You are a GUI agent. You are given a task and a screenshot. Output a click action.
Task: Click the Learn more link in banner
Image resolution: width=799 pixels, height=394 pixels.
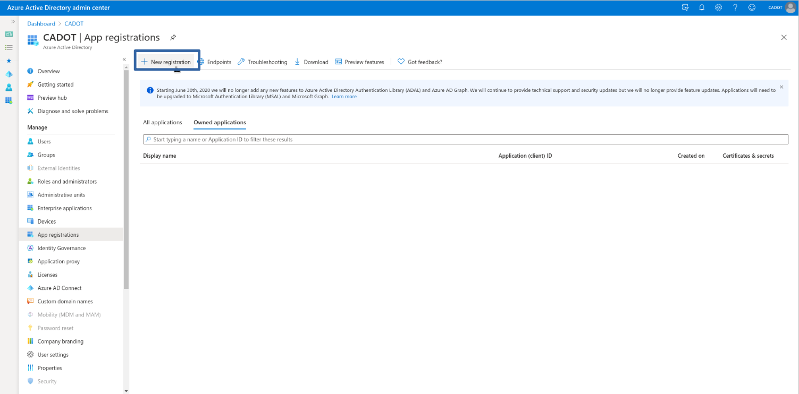click(344, 97)
